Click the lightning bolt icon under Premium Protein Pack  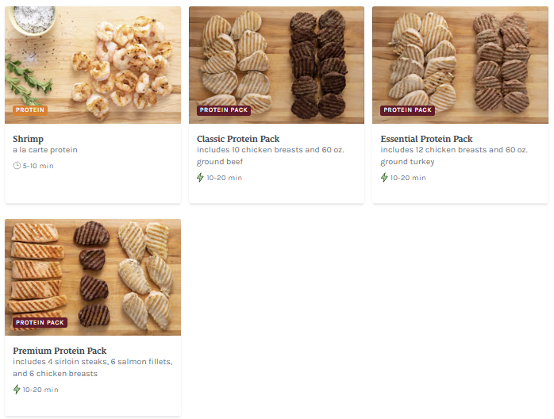pos(17,390)
